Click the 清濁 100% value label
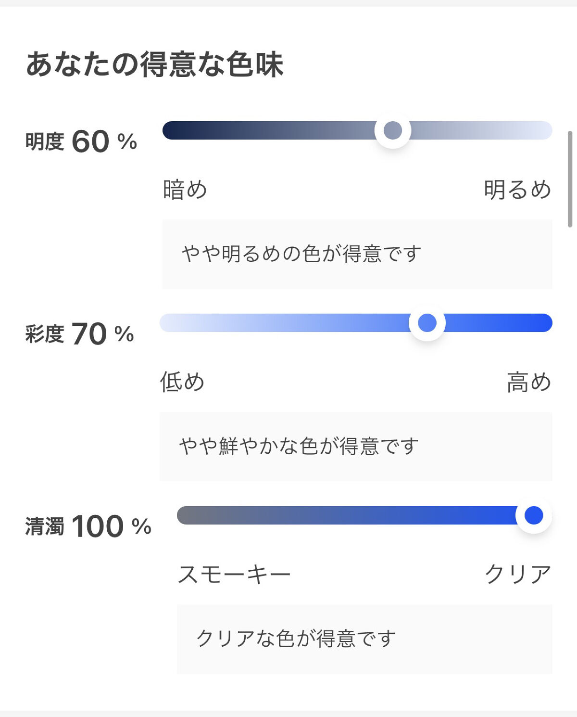The height and width of the screenshot is (717, 577). coord(88,526)
